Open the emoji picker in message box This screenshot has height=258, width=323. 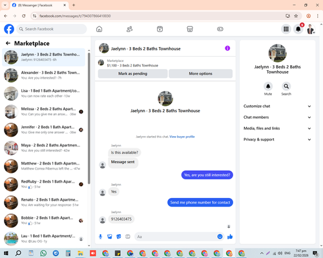[x=220, y=237]
